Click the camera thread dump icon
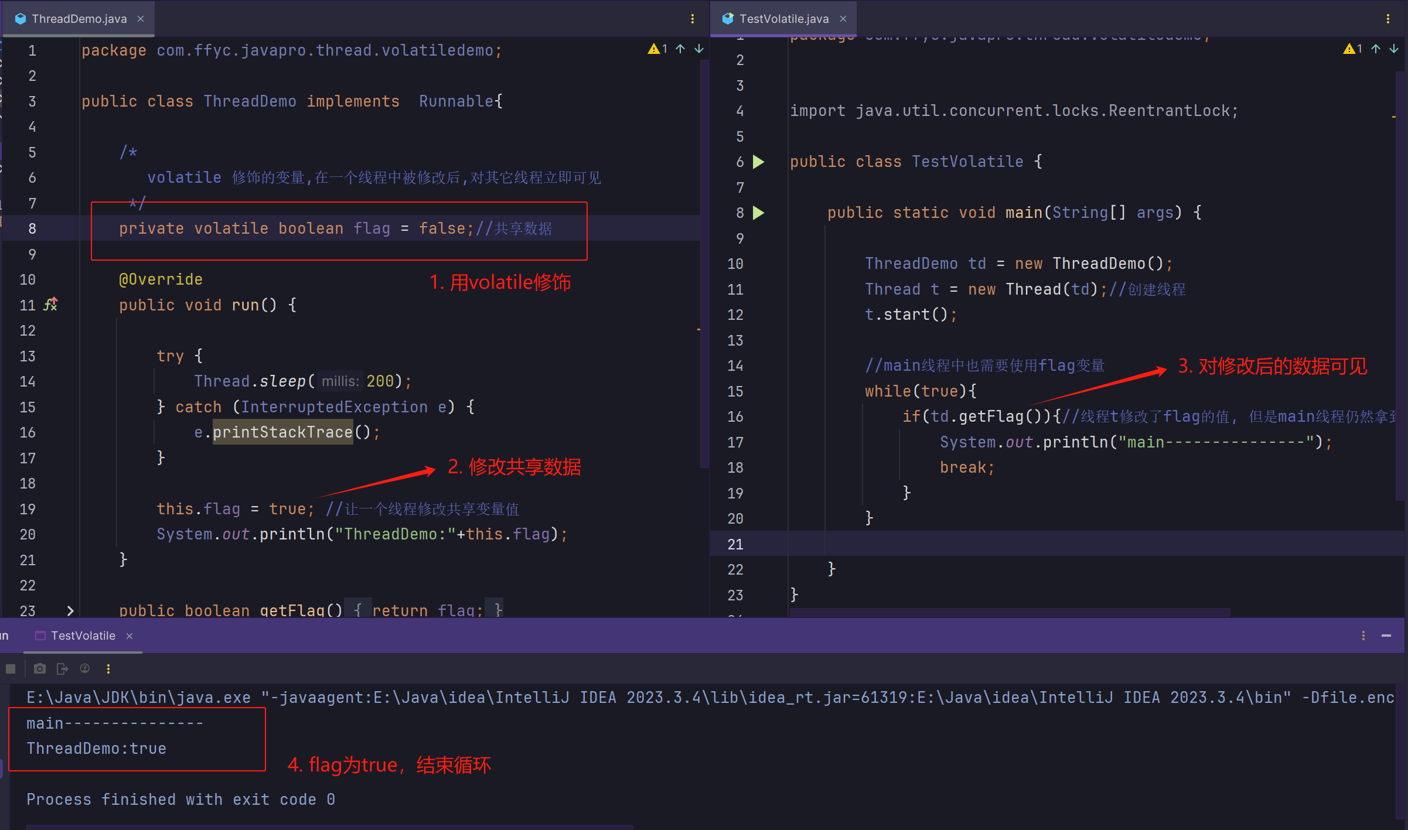 pyautogui.click(x=40, y=668)
